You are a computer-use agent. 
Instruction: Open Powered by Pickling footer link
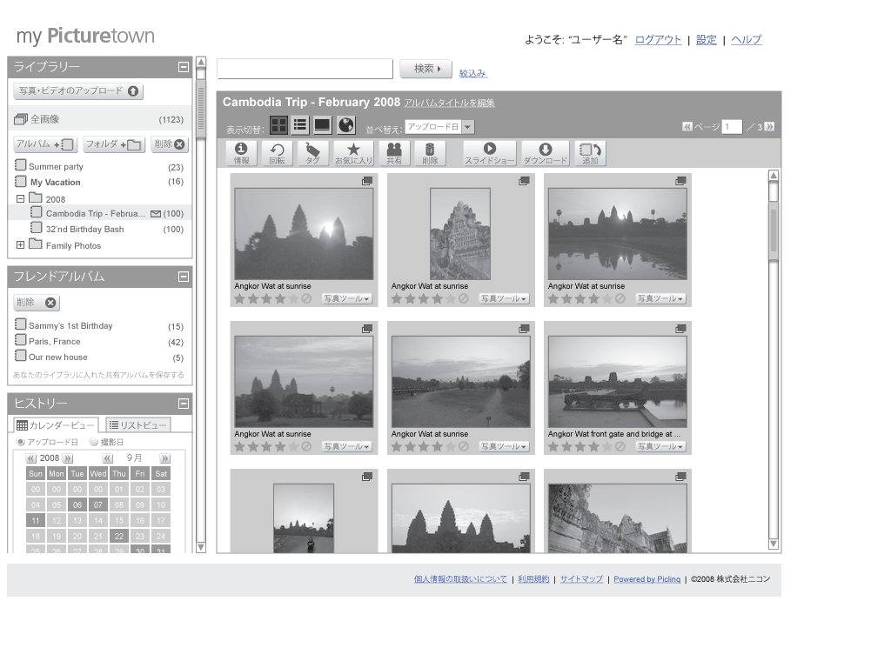click(x=646, y=579)
